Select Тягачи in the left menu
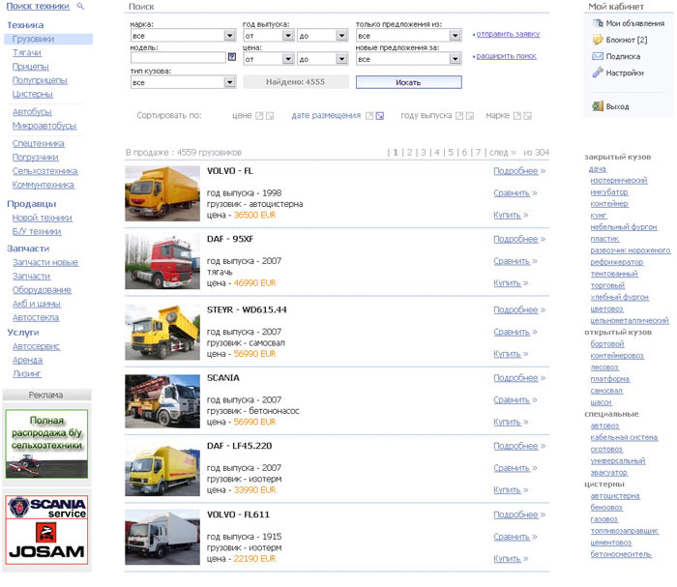This screenshot has width=677, height=587. coord(27,53)
